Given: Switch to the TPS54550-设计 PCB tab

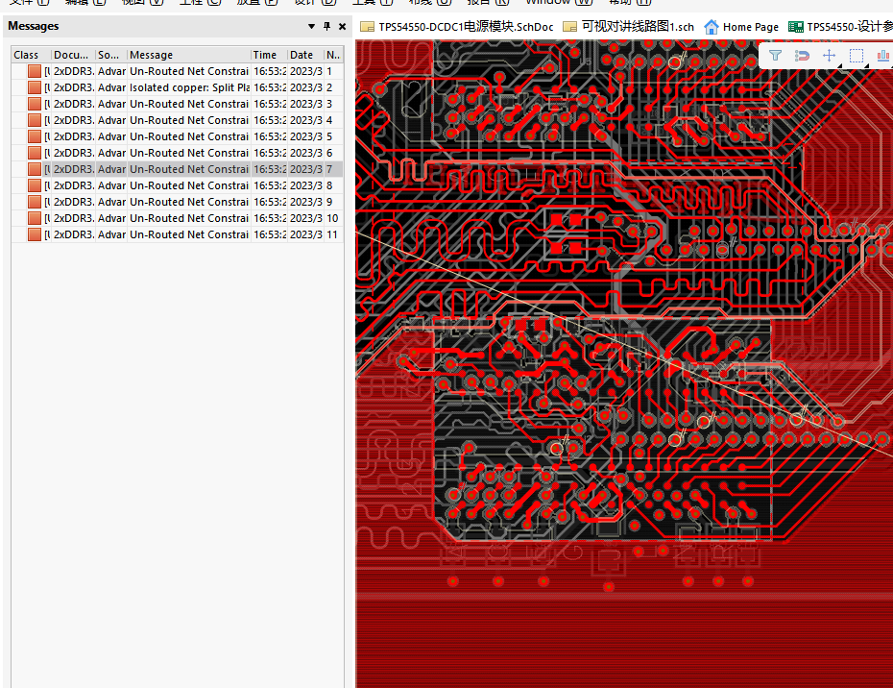Looking at the screenshot, I should pyautogui.click(x=840, y=27).
